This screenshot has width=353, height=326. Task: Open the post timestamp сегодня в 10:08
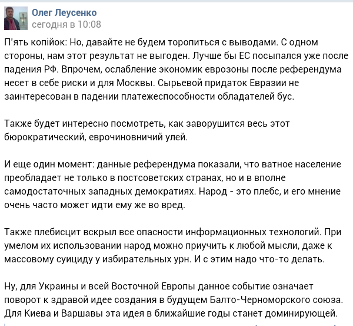(66, 24)
